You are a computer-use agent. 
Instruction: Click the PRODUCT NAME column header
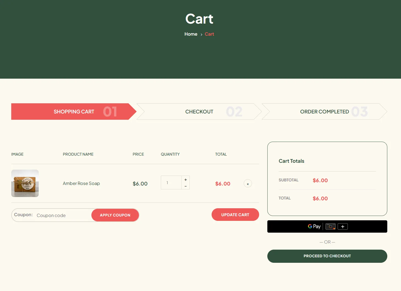(x=78, y=154)
